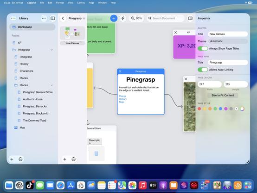The height and width of the screenshot is (193, 257).
Task: Select the New Canvas thumbnail
Action: [72, 33]
